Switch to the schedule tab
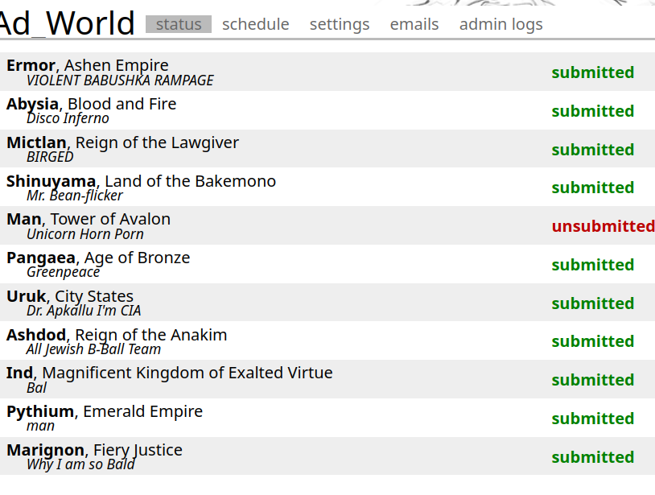 click(x=255, y=24)
